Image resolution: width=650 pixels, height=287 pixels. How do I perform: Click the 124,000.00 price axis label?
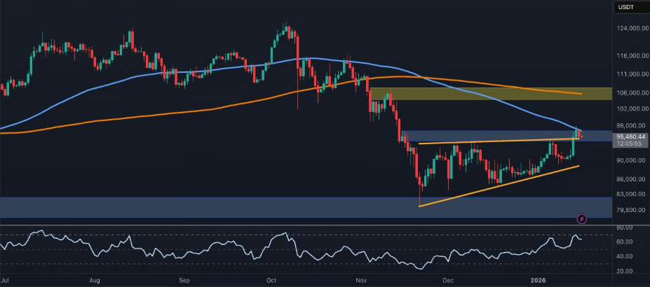tap(631, 29)
